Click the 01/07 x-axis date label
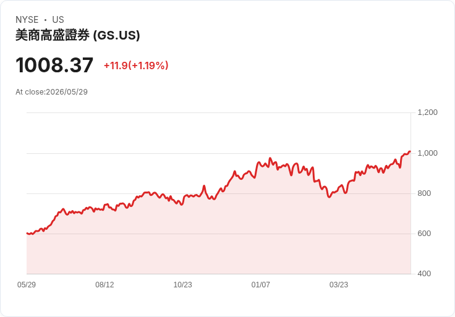 [x=261, y=284]
